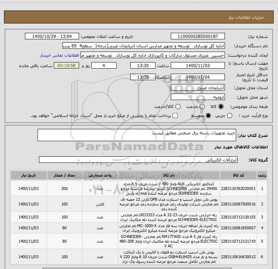Click the request creator name field

[x=153, y=55]
